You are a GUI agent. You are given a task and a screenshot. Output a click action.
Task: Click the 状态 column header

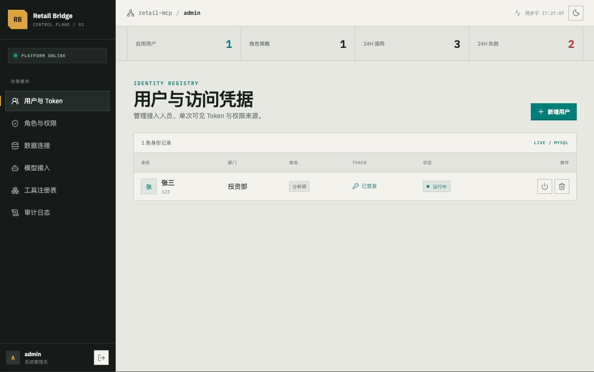pyautogui.click(x=427, y=163)
